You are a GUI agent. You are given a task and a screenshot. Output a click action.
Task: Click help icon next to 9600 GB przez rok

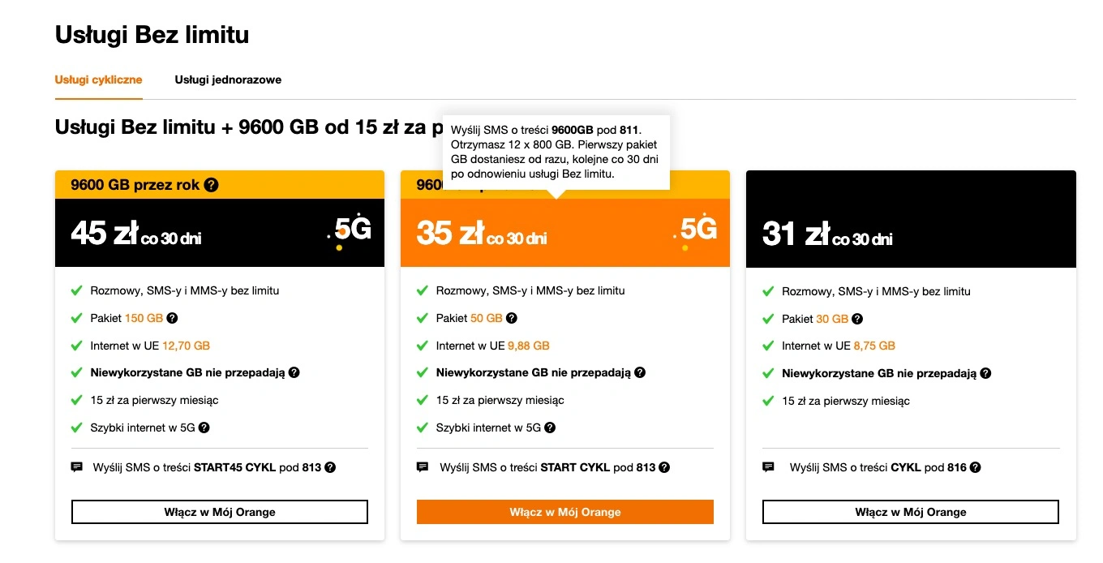(211, 185)
